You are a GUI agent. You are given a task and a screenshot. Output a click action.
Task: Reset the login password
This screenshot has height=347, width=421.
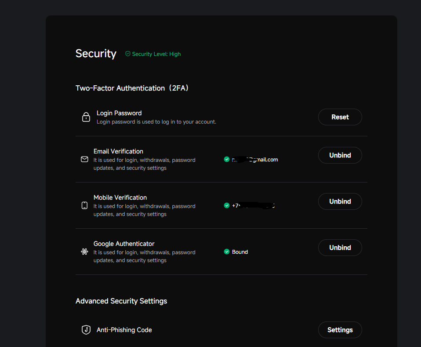click(340, 117)
